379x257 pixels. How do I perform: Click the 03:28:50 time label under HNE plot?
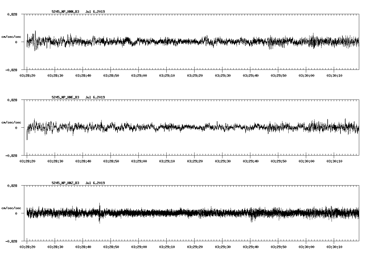[111, 161]
